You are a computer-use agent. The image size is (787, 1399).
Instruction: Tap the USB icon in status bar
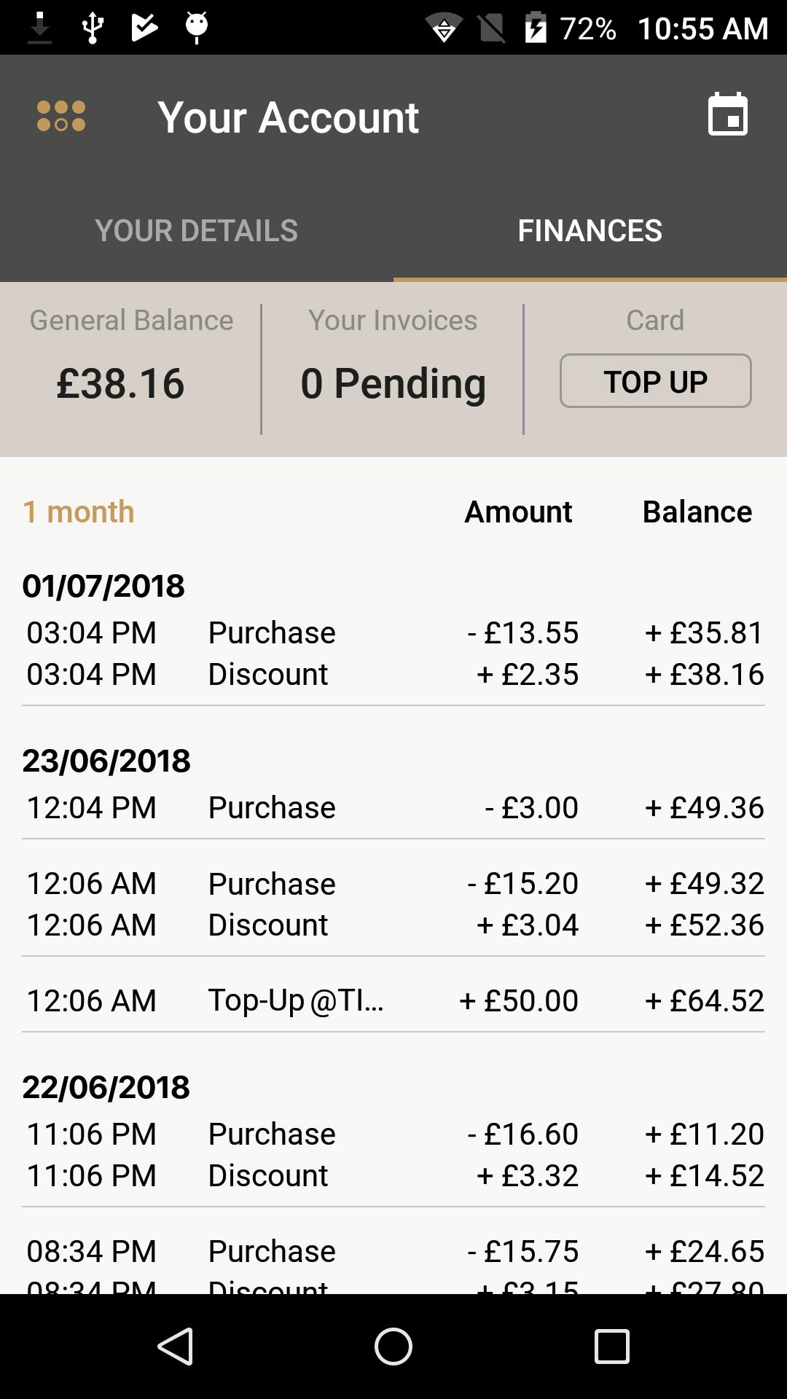click(x=93, y=28)
